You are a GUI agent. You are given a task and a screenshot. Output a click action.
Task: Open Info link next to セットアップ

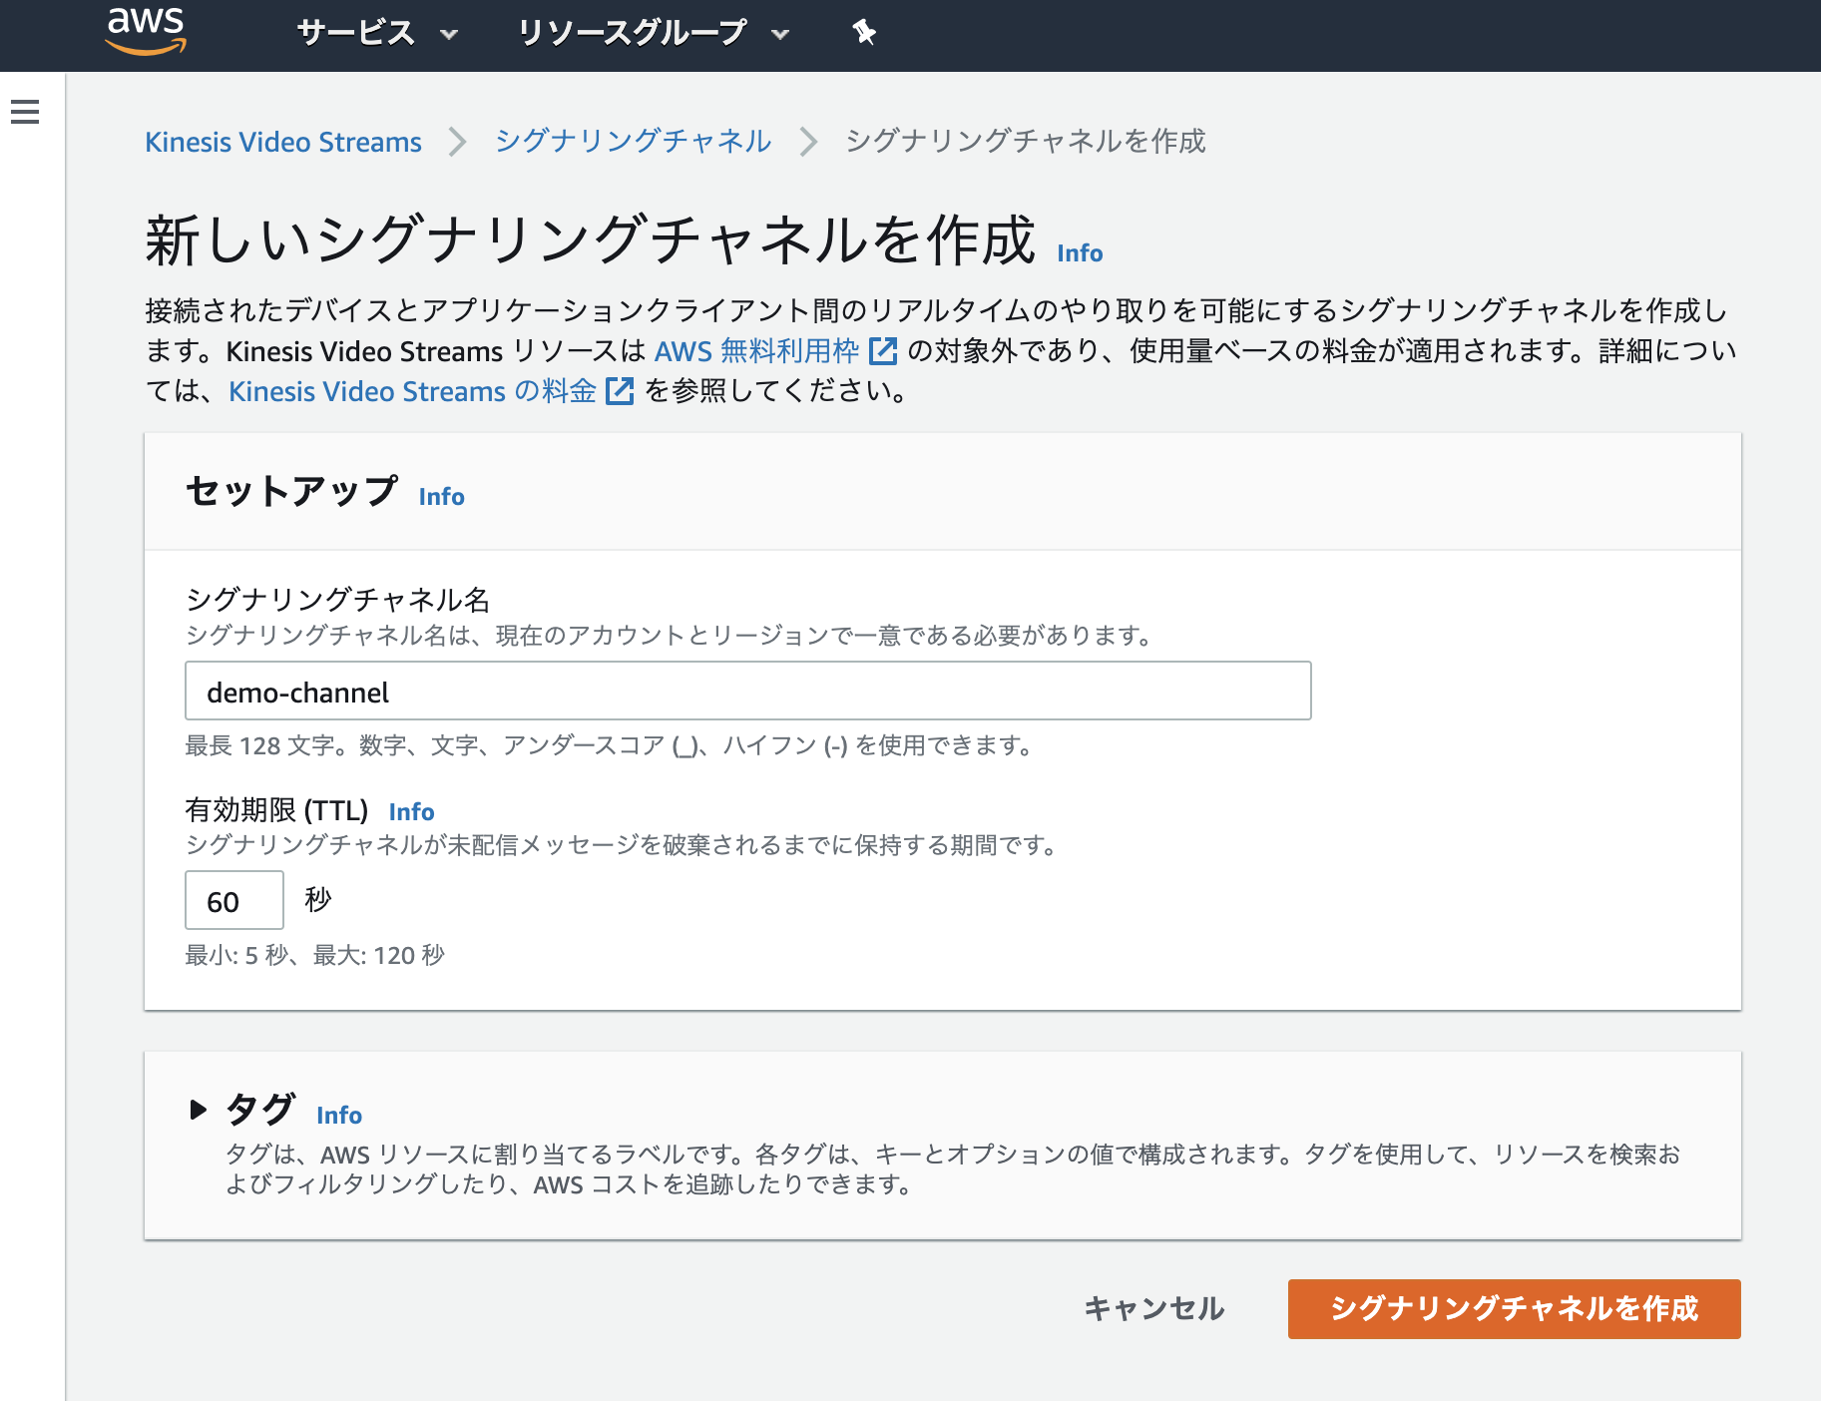[442, 497]
